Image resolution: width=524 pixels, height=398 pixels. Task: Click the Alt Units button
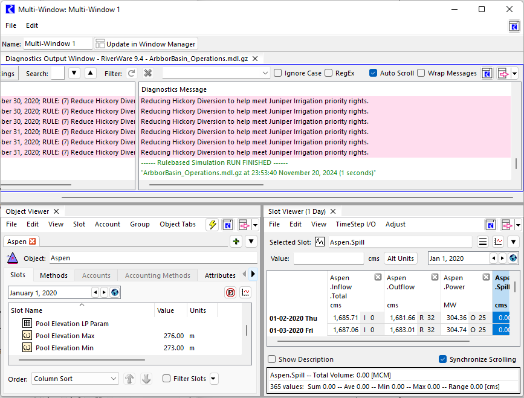pos(401,258)
